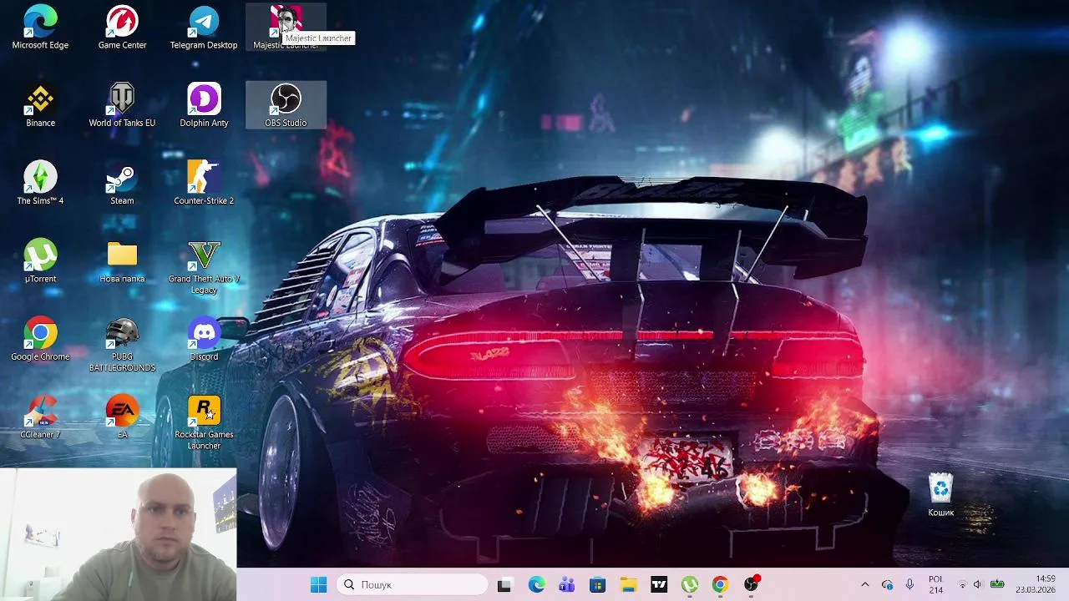Select the PUBG BATTLEGROUNDS desktop icon

coord(122,344)
